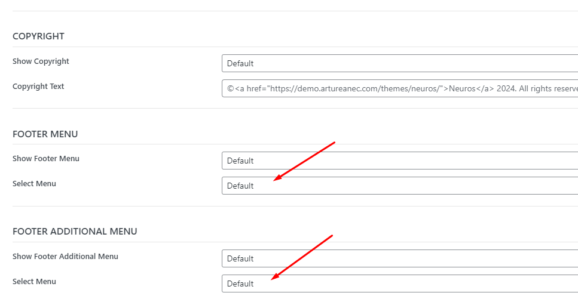Click the COPYRIGHT section heading
Screen dimensions: 578x305
(38, 36)
